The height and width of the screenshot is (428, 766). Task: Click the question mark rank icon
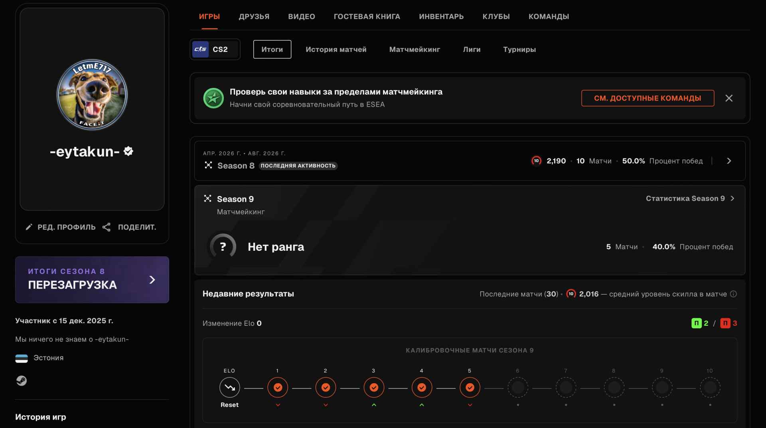(x=223, y=247)
